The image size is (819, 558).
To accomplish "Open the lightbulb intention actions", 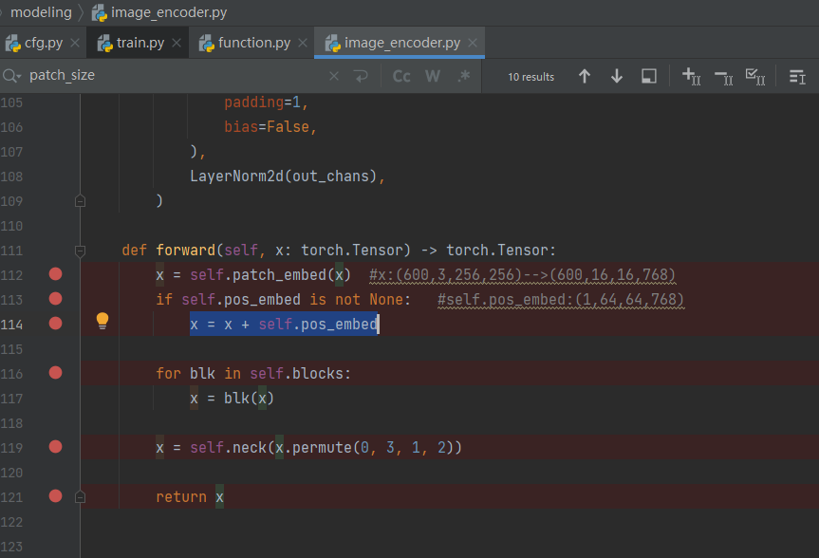I will pos(102,321).
